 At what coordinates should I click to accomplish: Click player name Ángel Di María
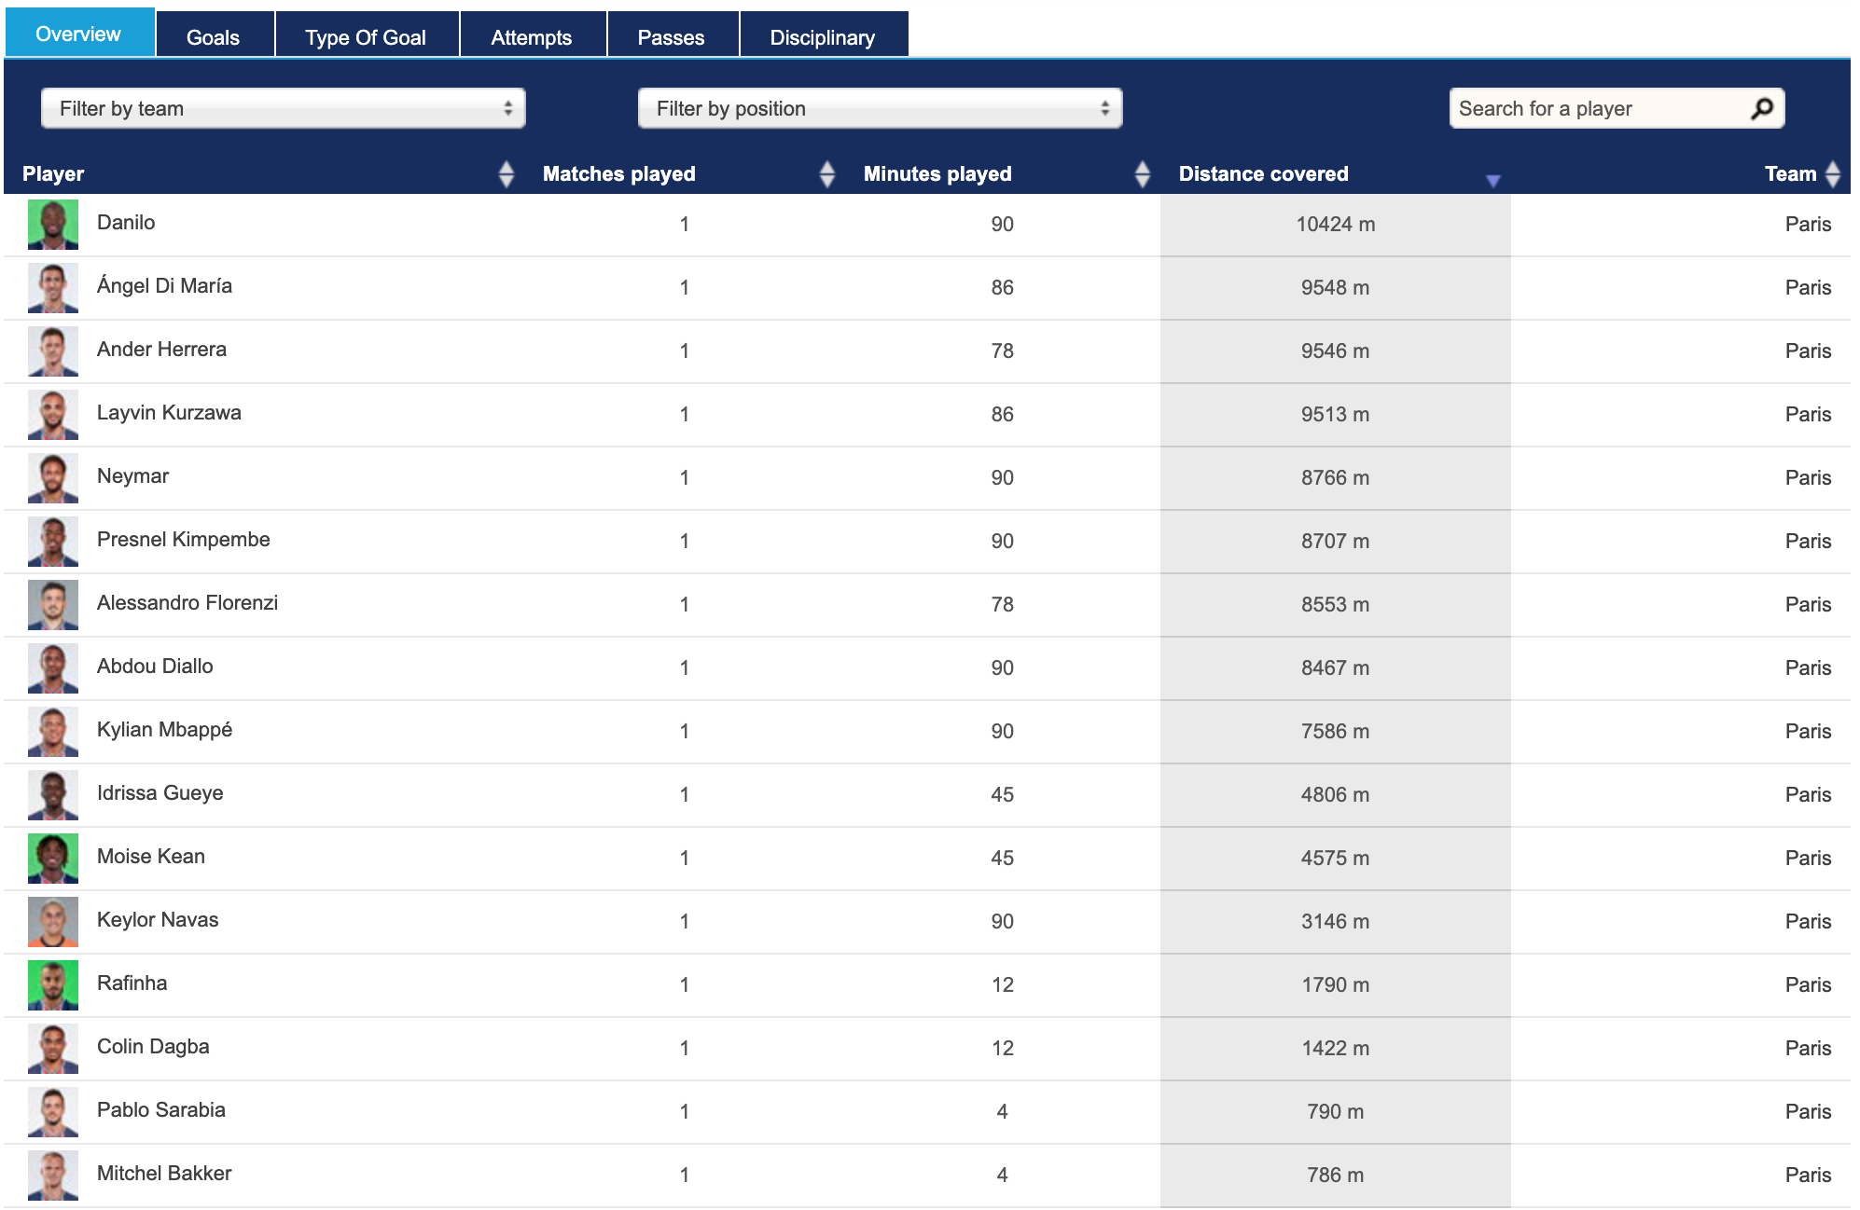pos(164,286)
